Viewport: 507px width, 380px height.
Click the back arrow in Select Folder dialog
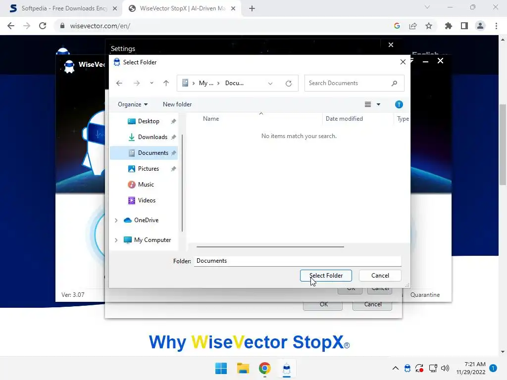pos(119,83)
